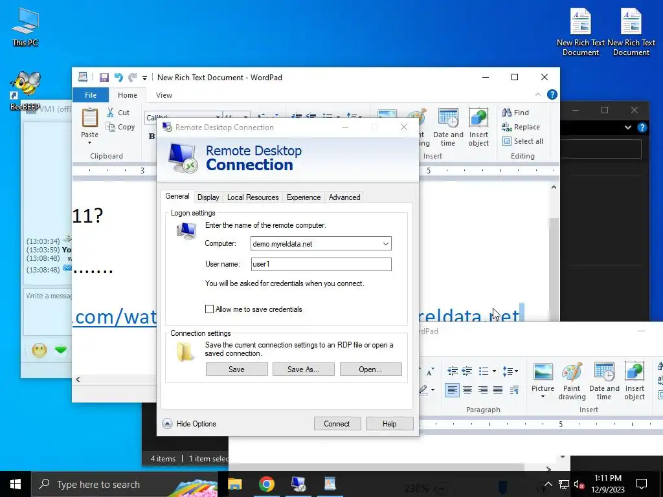The height and width of the screenshot is (497, 663).
Task: Click shrink font icon in lower WordPad ribbon
Action: (430, 372)
